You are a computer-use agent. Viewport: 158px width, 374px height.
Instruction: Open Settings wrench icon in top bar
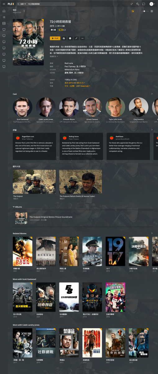137,4
